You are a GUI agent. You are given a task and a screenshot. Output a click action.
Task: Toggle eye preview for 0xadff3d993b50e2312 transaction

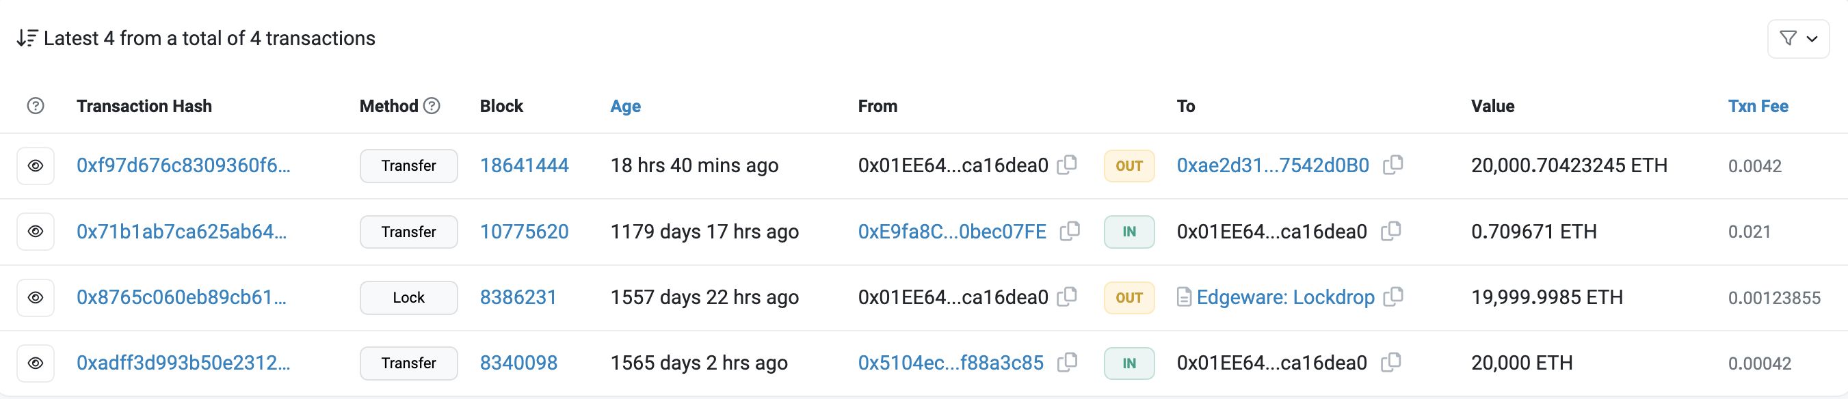pos(35,363)
